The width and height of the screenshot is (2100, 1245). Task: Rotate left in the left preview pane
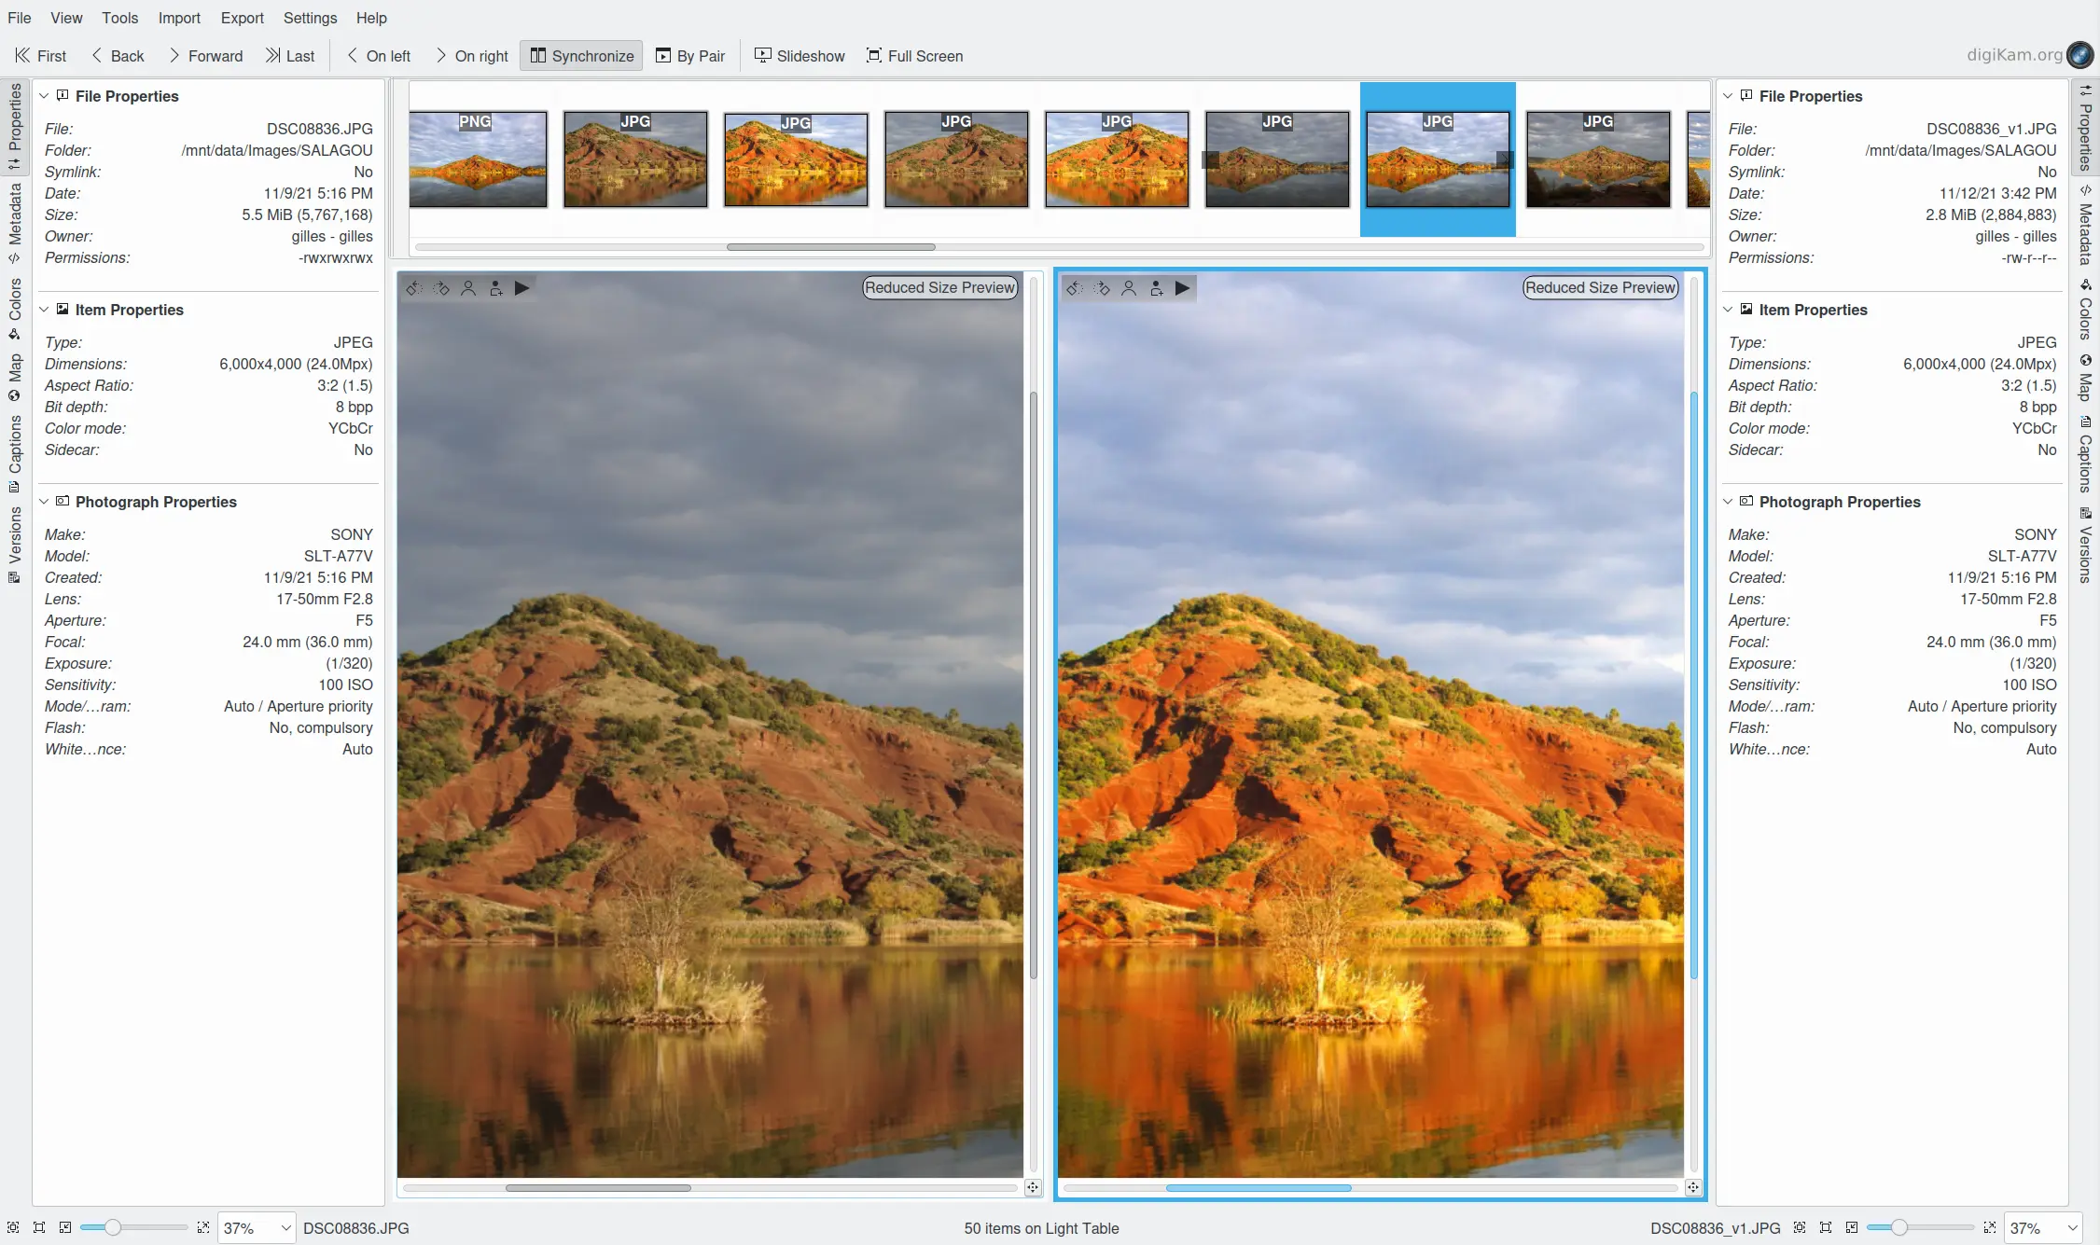tap(414, 288)
